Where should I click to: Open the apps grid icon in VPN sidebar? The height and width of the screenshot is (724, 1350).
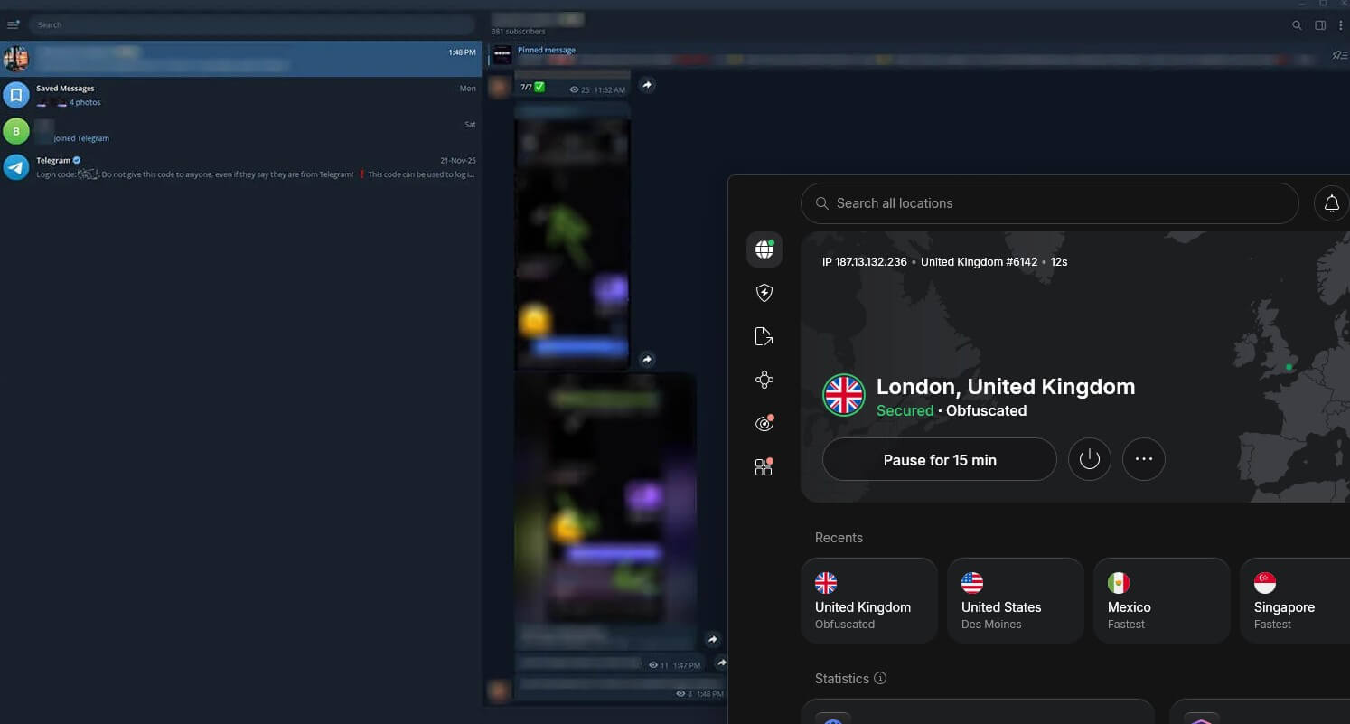coord(764,467)
